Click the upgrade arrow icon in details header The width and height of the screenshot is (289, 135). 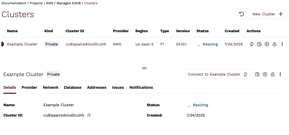265,75
